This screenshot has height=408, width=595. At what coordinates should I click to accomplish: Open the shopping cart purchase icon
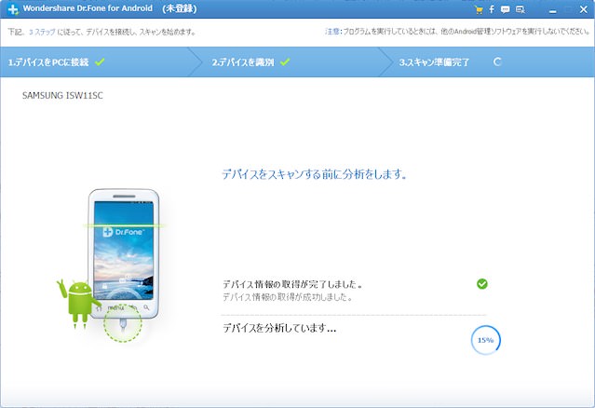click(479, 10)
